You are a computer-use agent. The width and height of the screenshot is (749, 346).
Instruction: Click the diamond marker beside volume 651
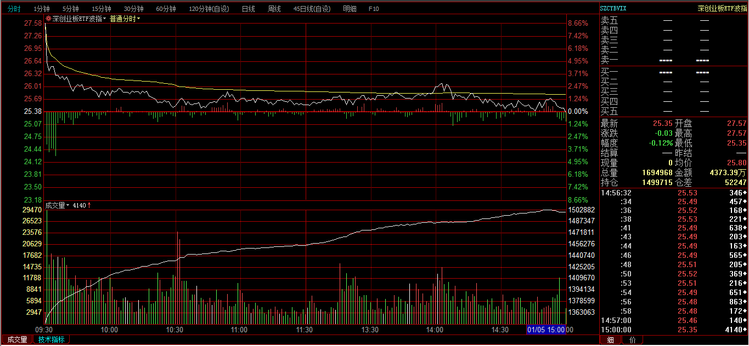point(745,292)
